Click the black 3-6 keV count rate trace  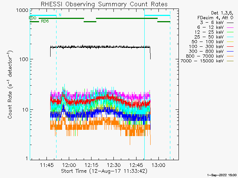pyautogui.click(x=100, y=47)
